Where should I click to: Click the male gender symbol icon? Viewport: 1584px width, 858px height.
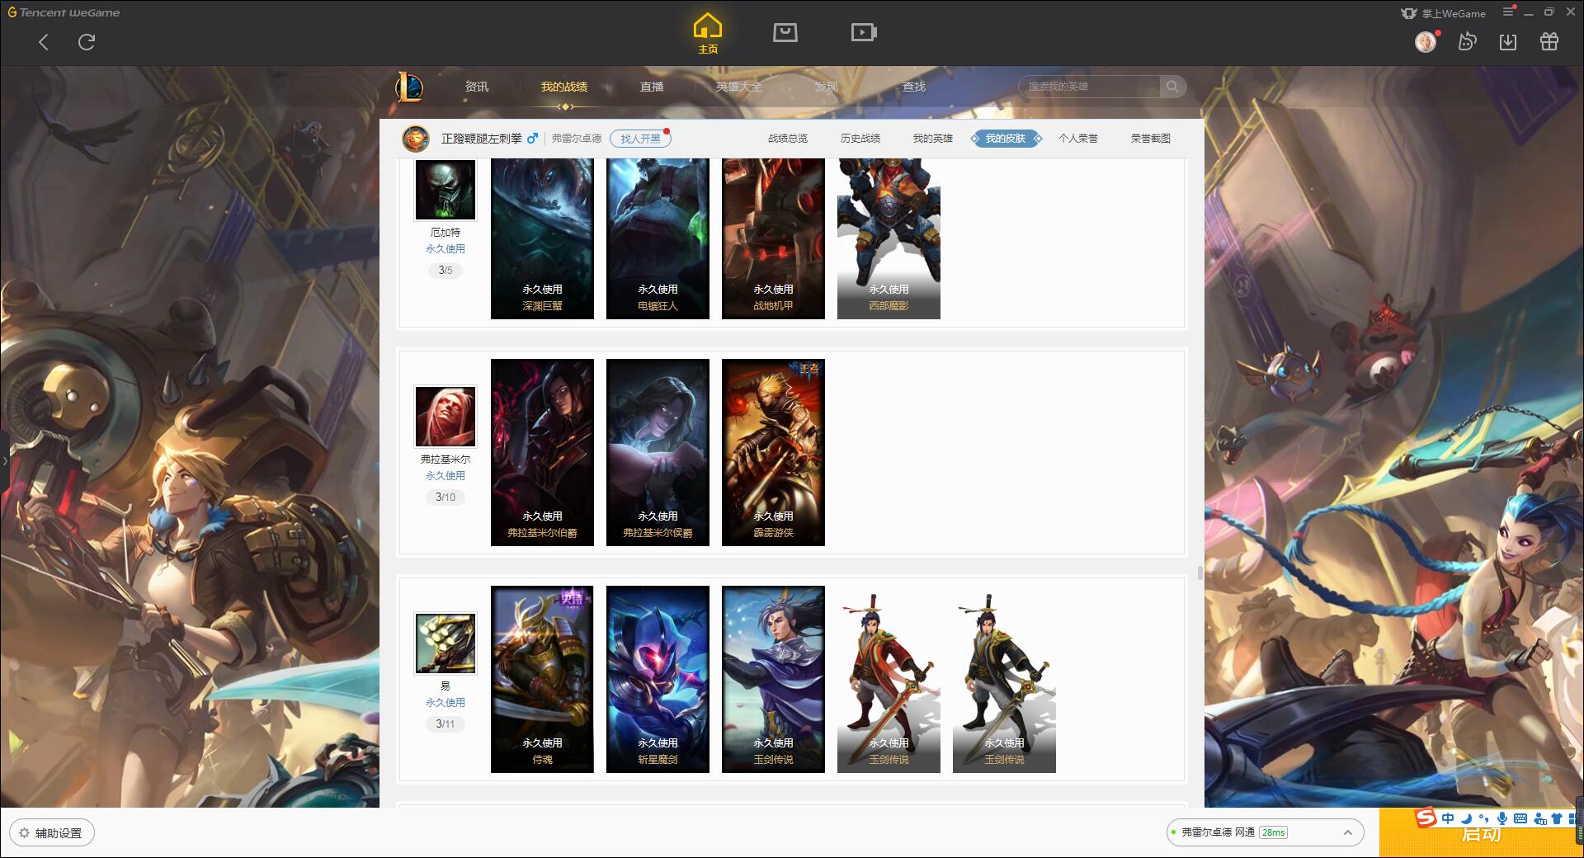tap(533, 139)
